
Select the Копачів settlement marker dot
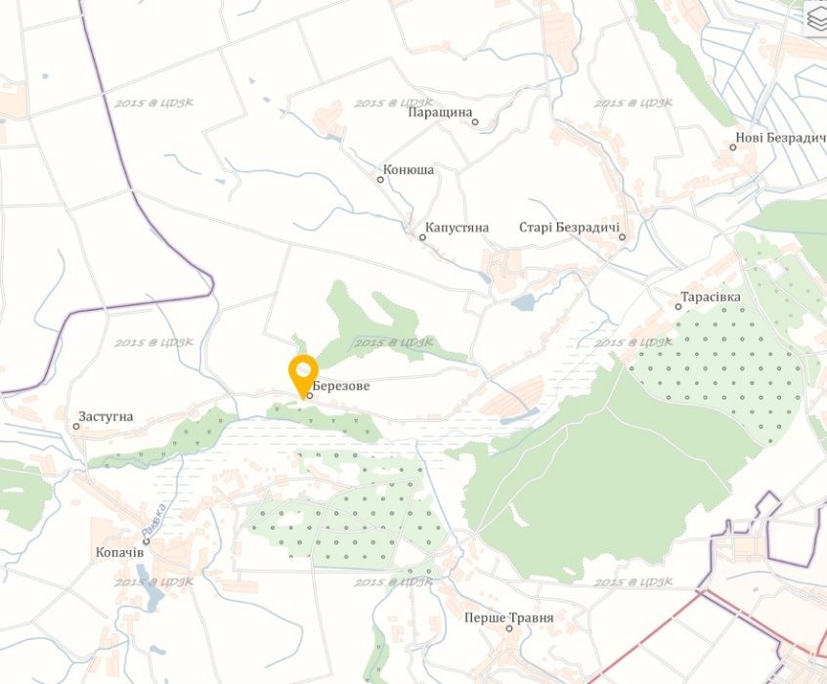pos(146,541)
